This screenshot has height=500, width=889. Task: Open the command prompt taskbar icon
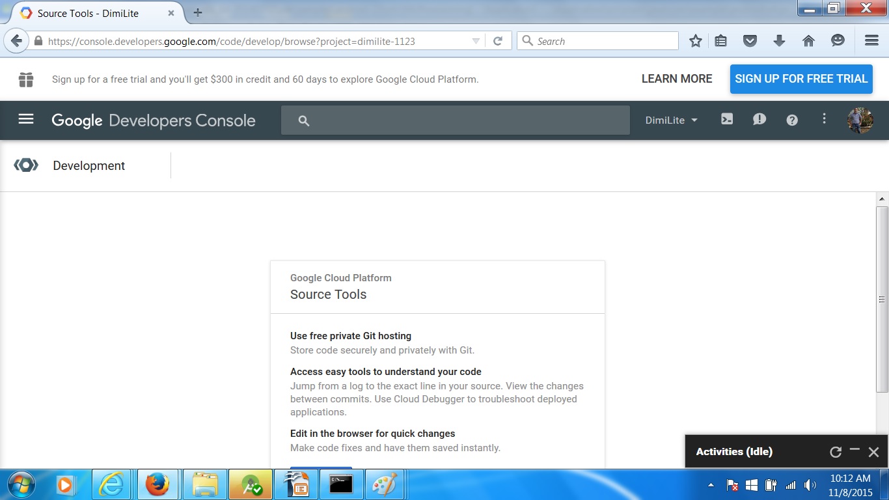coord(342,484)
